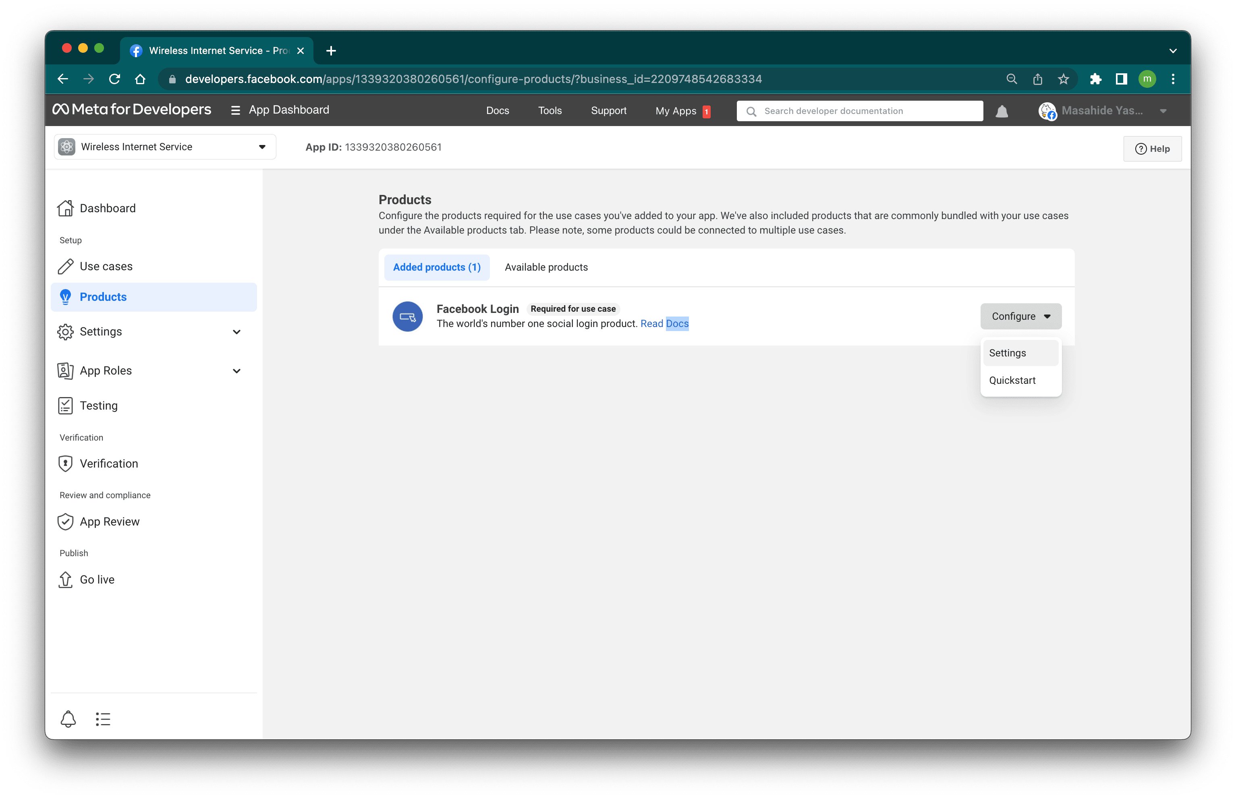Viewport: 1236px width, 799px height.
Task: Open the activity list icon in sidebar
Action: pos(103,718)
